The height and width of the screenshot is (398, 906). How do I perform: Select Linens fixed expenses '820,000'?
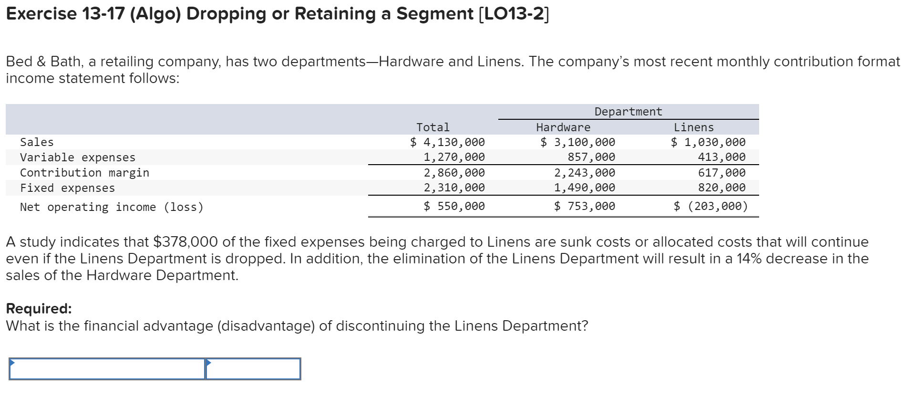pos(722,188)
